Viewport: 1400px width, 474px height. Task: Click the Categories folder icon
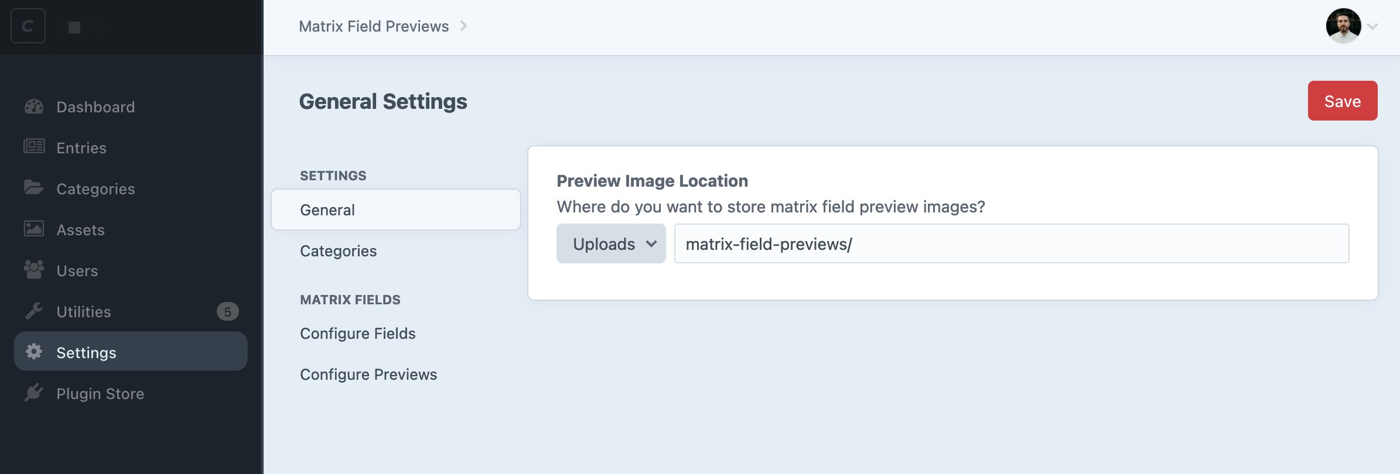[34, 187]
